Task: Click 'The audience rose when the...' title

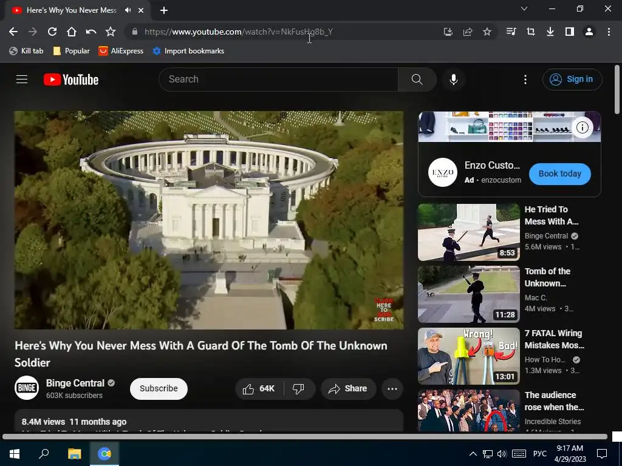Action: click(554, 401)
